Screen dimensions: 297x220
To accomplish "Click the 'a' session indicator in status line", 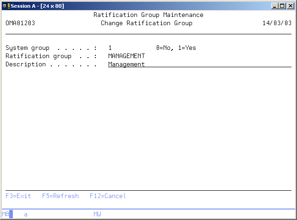I will pyautogui.click(x=26, y=214).
